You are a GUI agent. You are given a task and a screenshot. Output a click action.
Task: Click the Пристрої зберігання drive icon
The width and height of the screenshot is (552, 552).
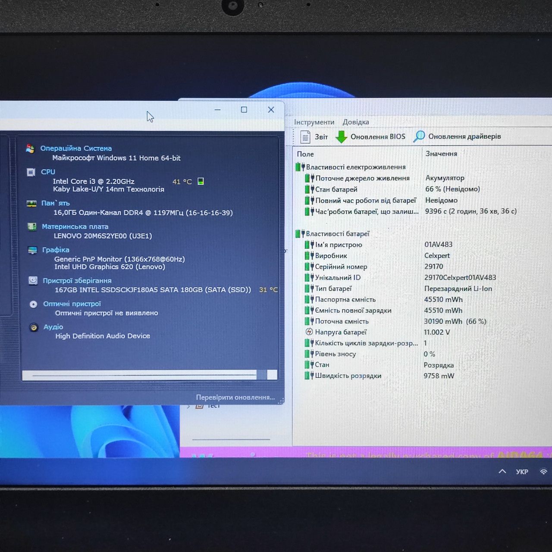[x=33, y=281]
